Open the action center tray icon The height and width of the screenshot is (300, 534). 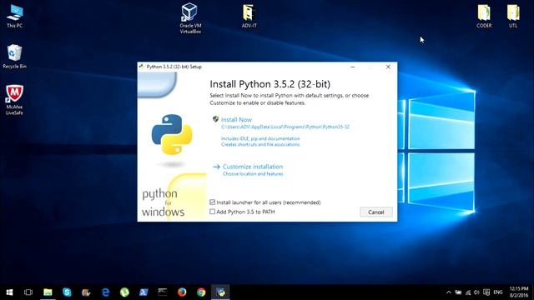click(486, 292)
